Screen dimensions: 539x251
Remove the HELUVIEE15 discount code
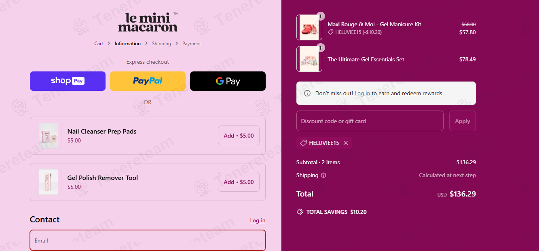[346, 143]
